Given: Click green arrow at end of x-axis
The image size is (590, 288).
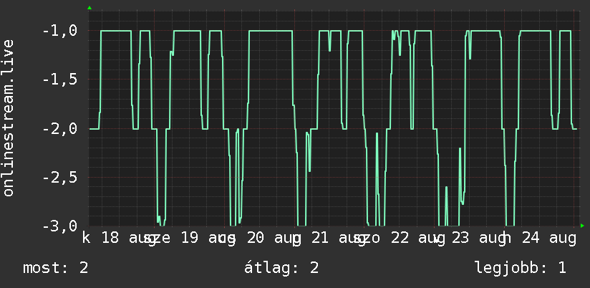Looking at the screenshot, I should [582, 226].
